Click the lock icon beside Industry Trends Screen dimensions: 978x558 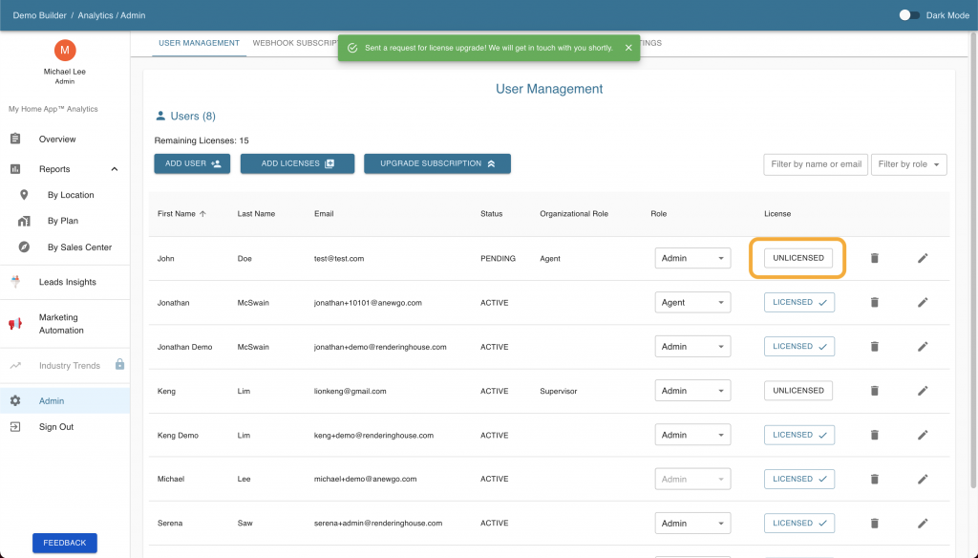(x=119, y=364)
